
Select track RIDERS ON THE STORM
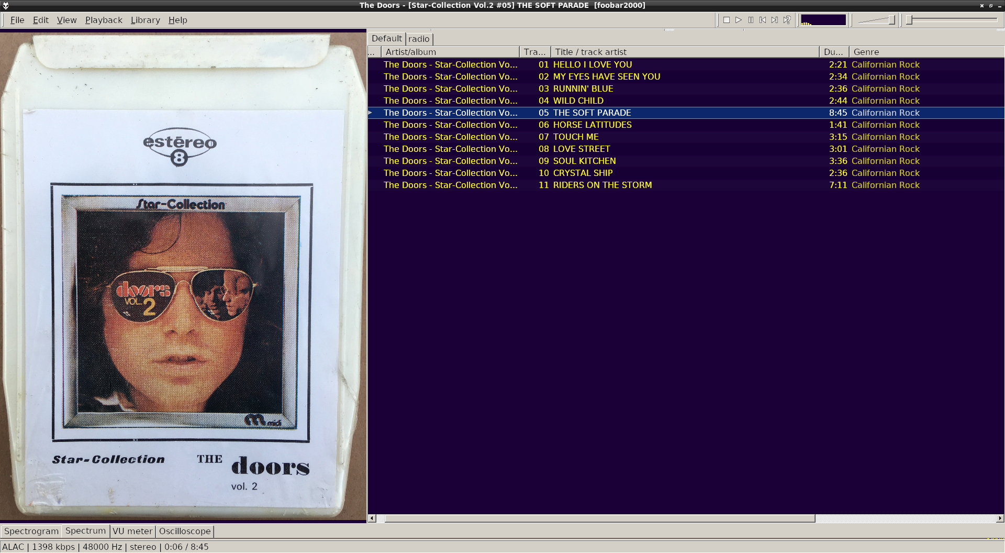686,185
